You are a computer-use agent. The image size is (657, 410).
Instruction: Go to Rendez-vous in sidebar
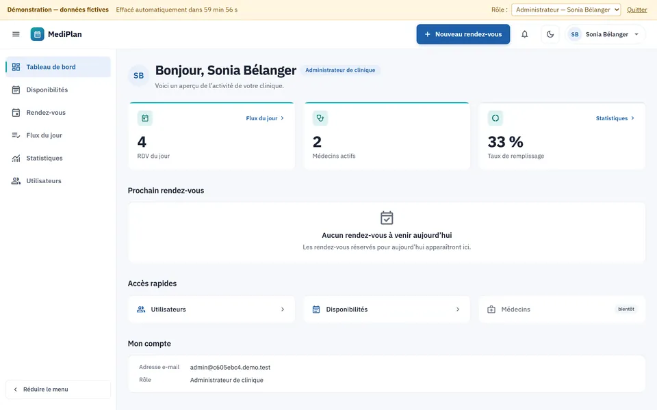point(58,113)
